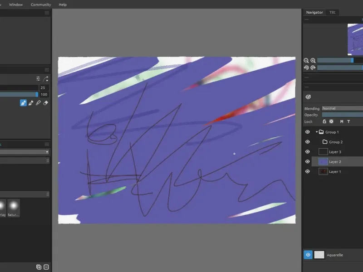Image resolution: width=363 pixels, height=272 pixels.
Task: Open the top-left panel hamburger menu
Action: pos(47,13)
